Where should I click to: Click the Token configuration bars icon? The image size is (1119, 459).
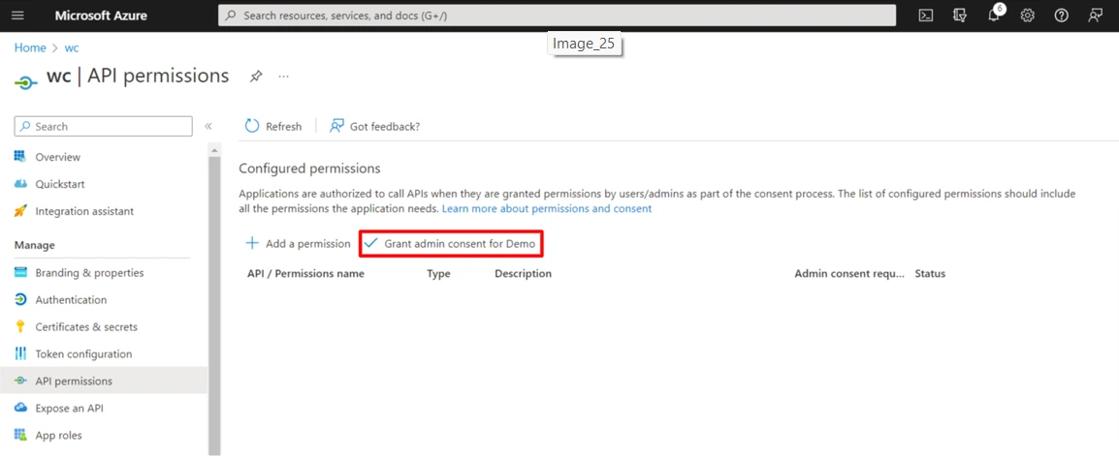pyautogui.click(x=20, y=353)
